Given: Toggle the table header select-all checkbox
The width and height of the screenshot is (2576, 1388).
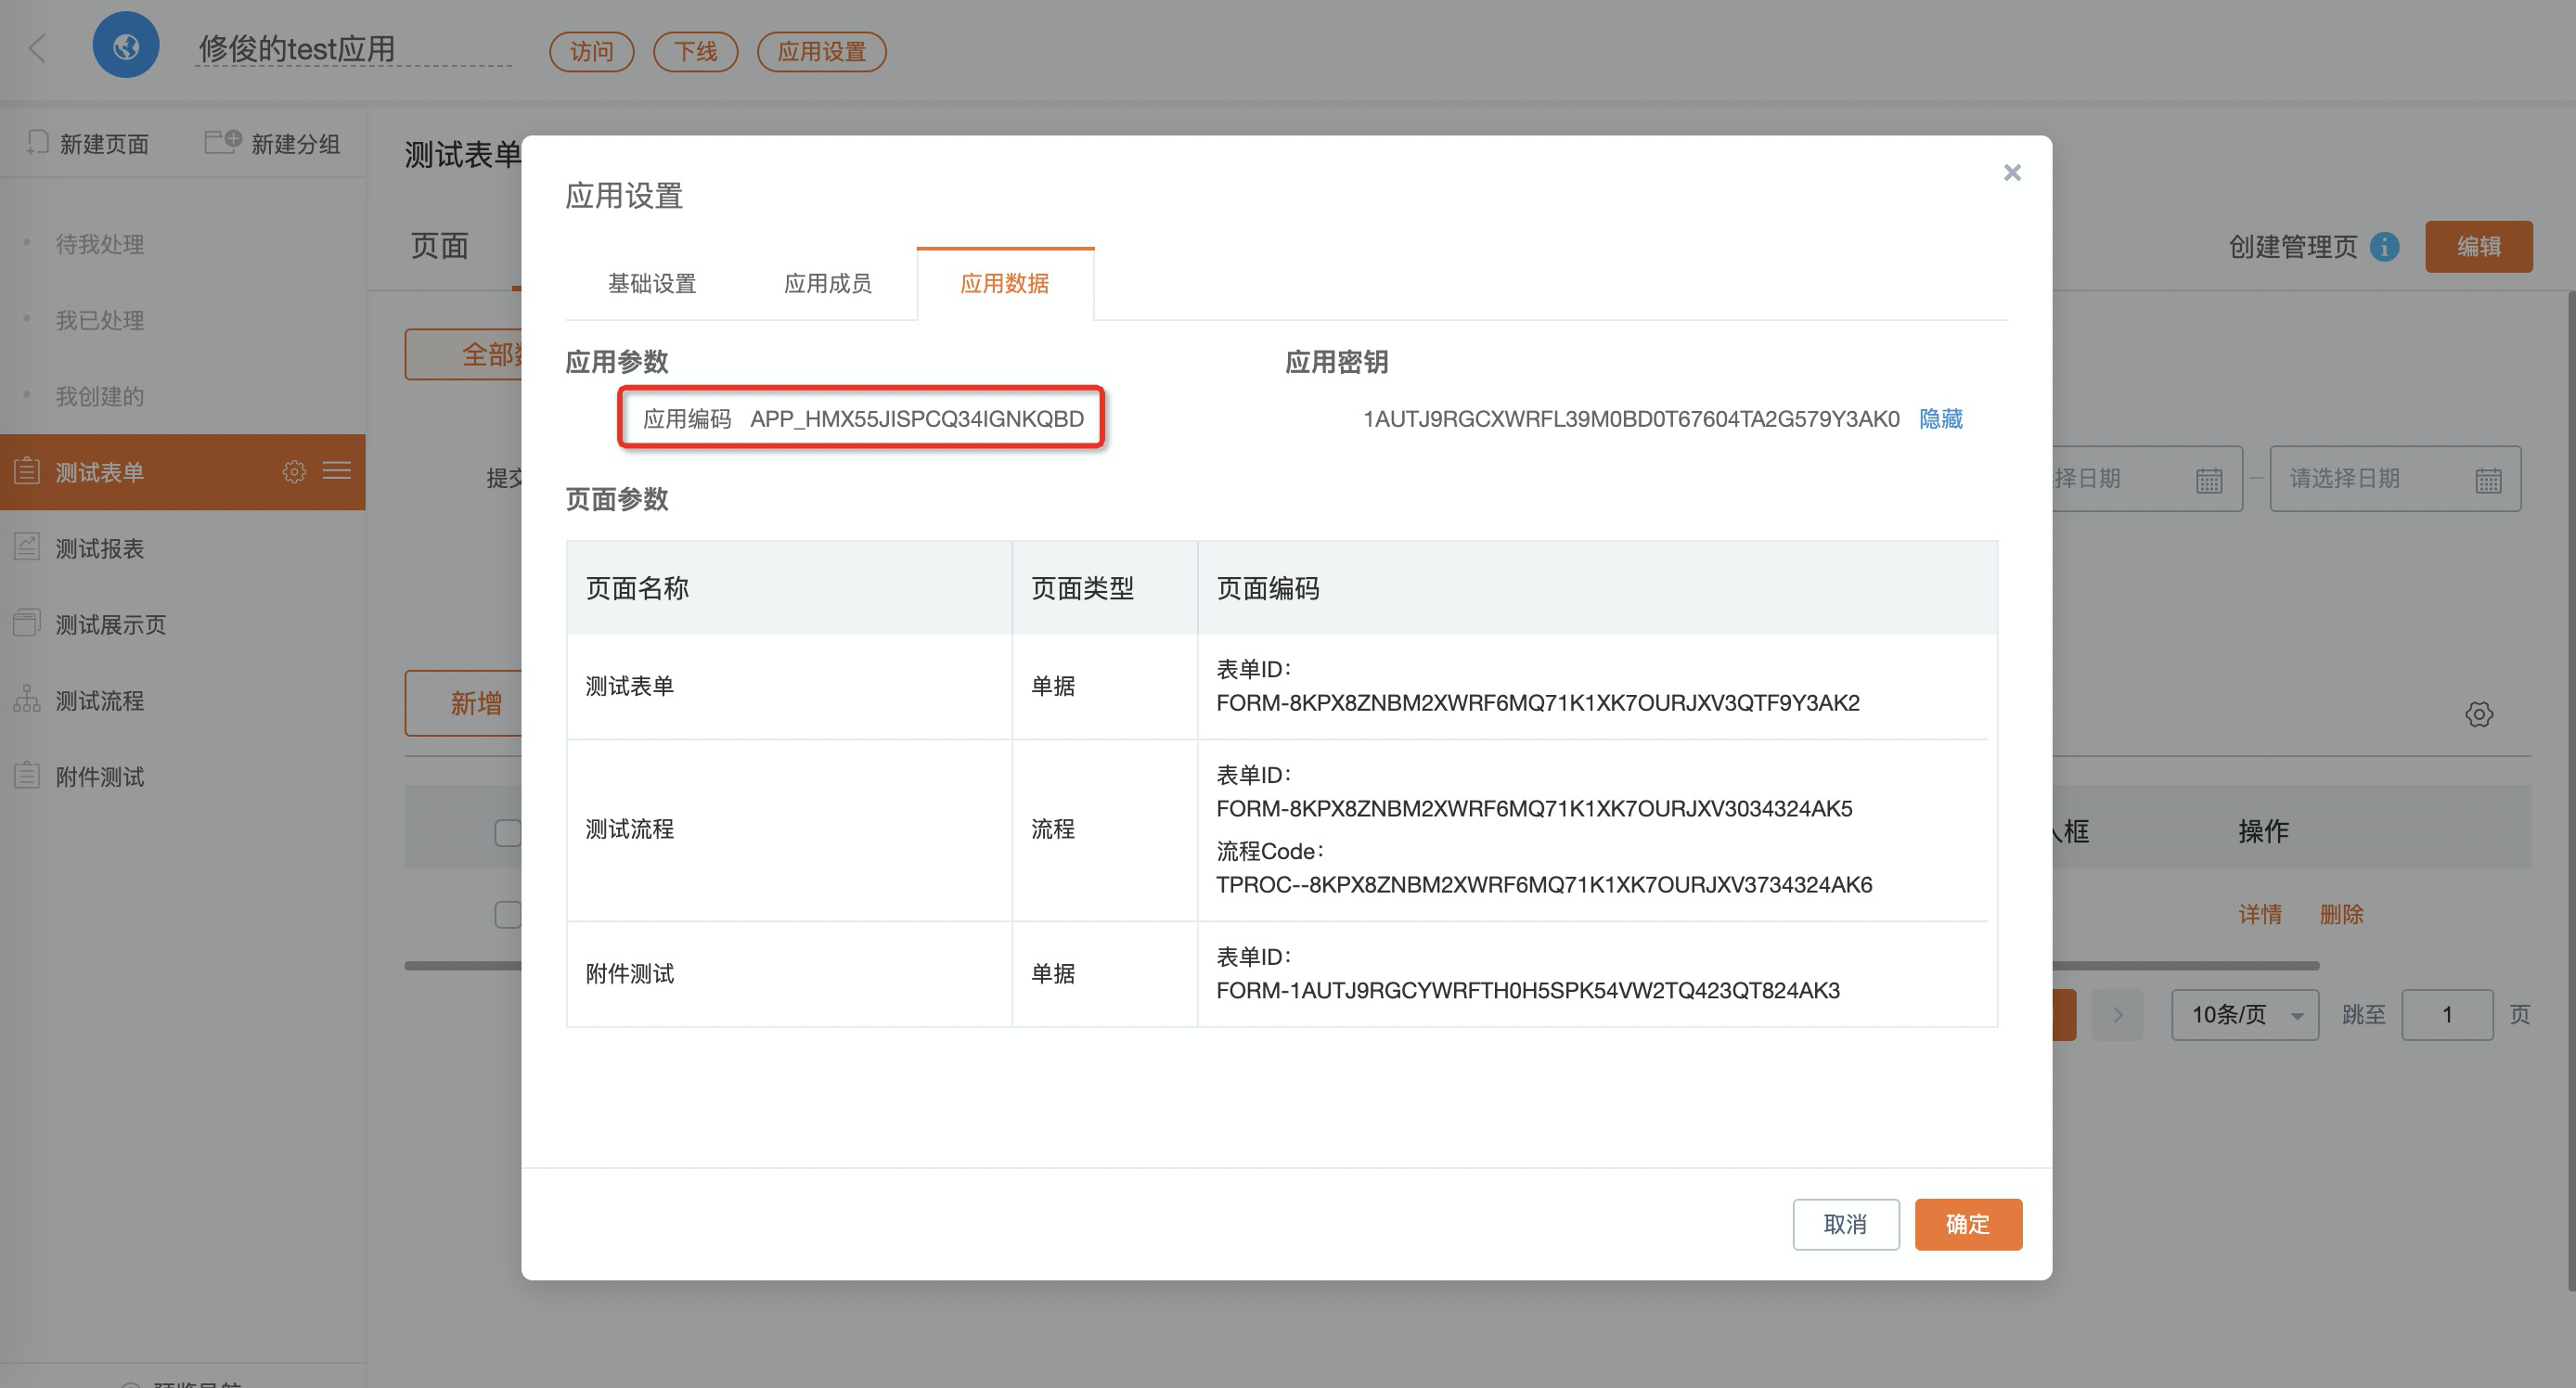Looking at the screenshot, I should (x=508, y=832).
